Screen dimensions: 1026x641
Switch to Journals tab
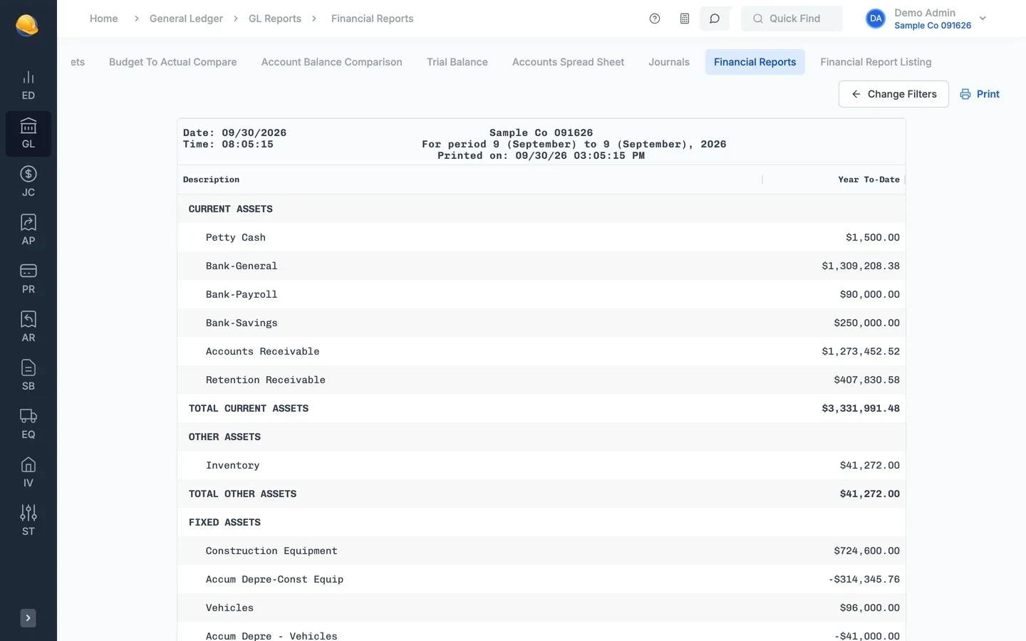point(669,62)
